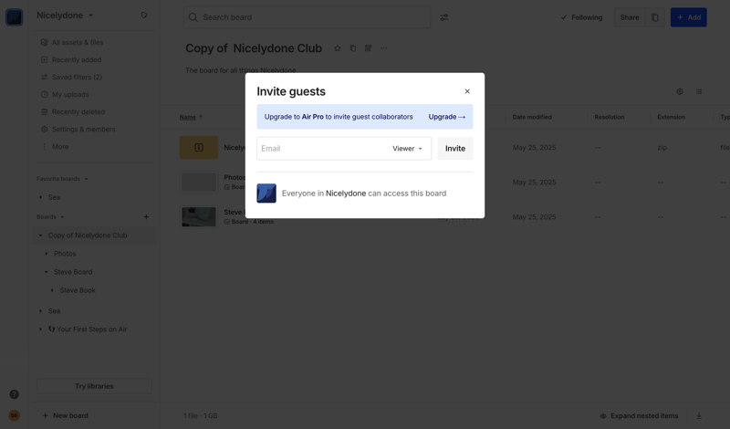Collapse the Steve Board tree item
The height and width of the screenshot is (429, 730).
coord(47,272)
